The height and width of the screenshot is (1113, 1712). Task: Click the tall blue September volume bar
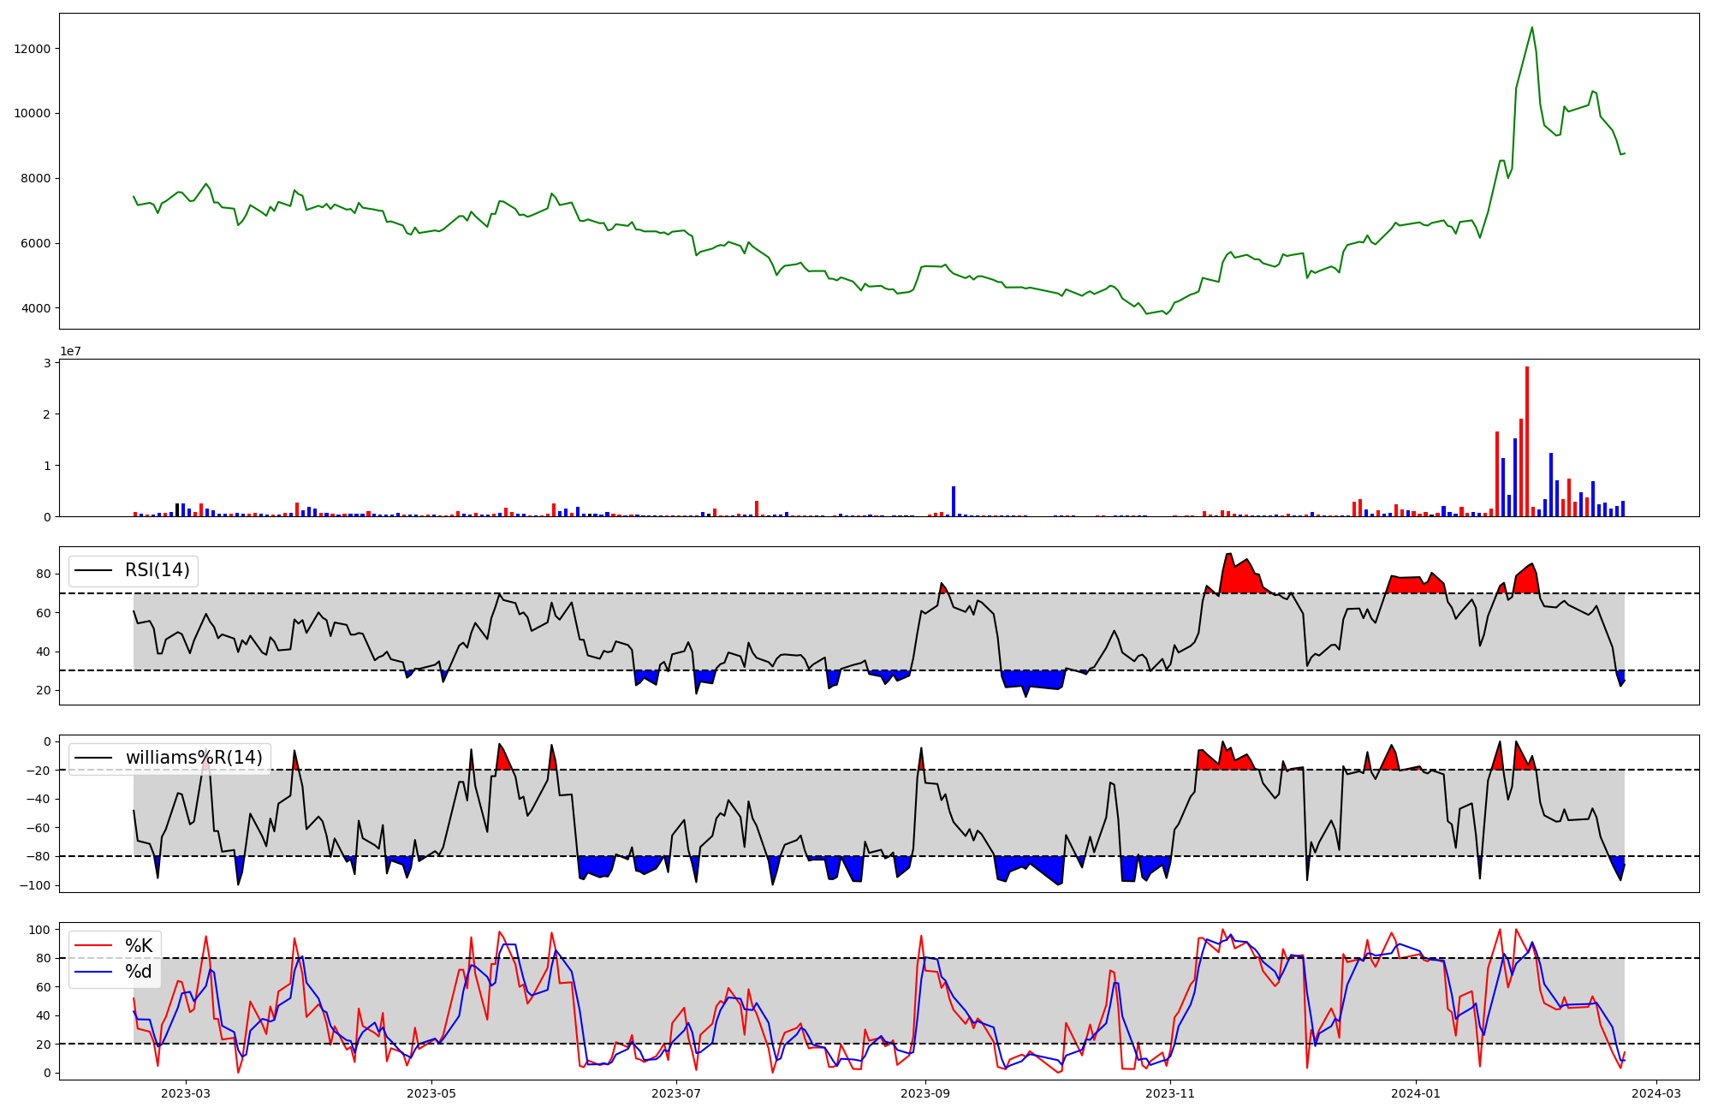point(954,501)
